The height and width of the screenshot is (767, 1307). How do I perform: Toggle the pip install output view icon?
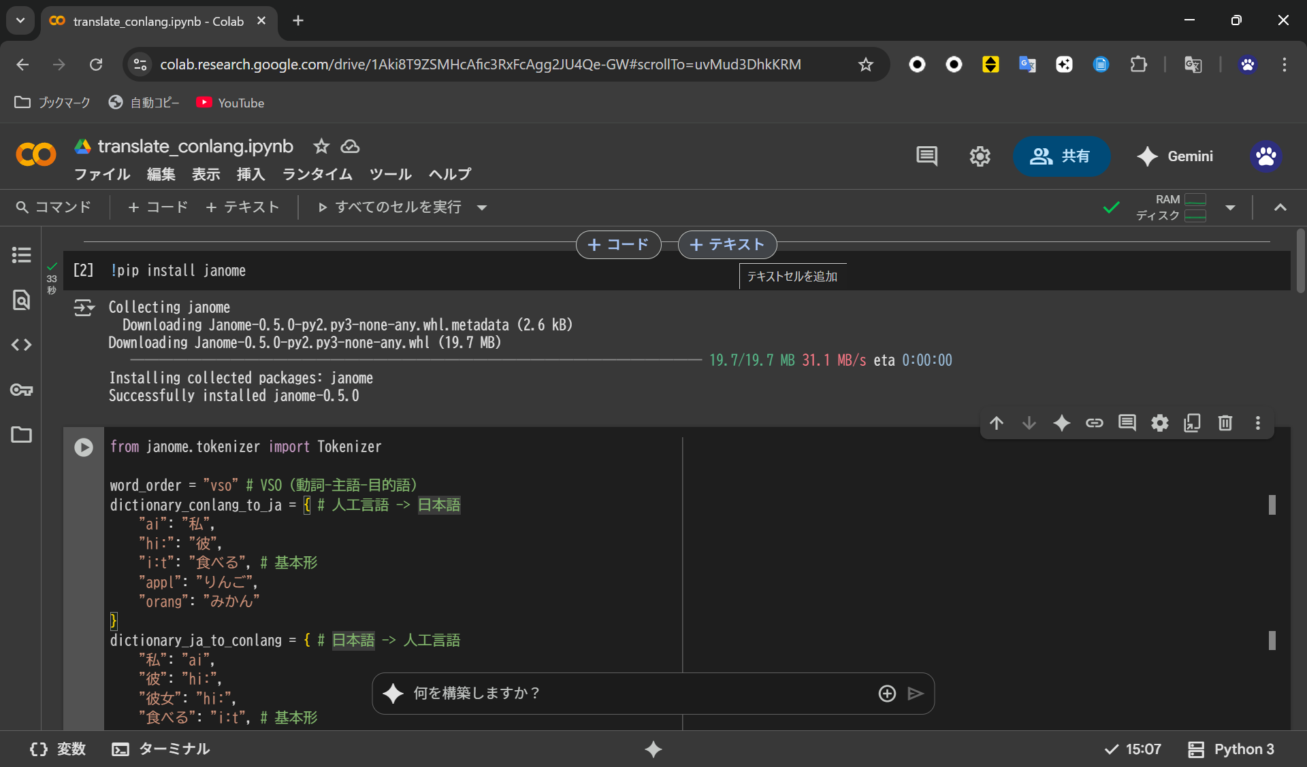84,308
